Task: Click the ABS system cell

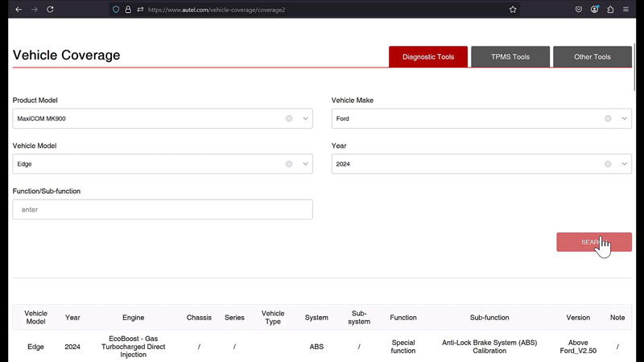Action: 316,347
